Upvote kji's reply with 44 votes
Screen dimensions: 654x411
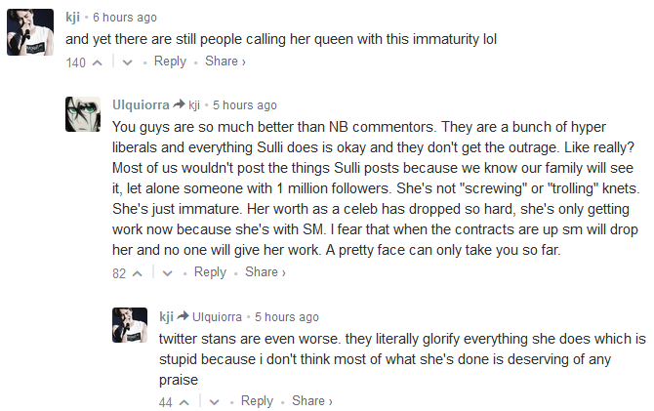tap(184, 401)
